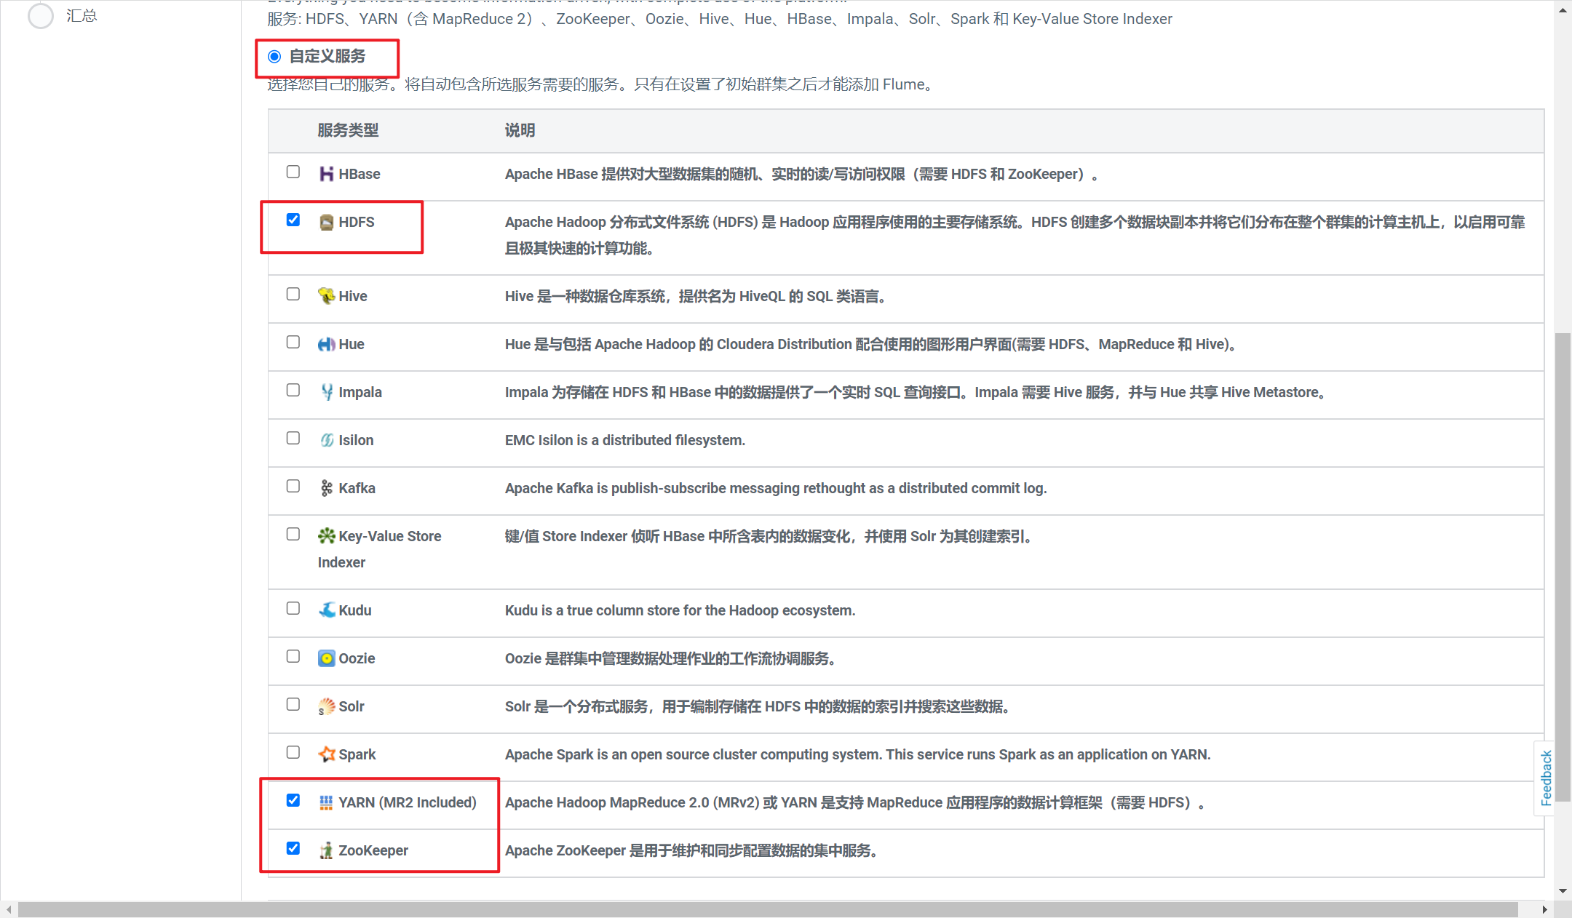Viewport: 1572px width, 918px height.
Task: Click the Hue service icon
Action: 326,344
